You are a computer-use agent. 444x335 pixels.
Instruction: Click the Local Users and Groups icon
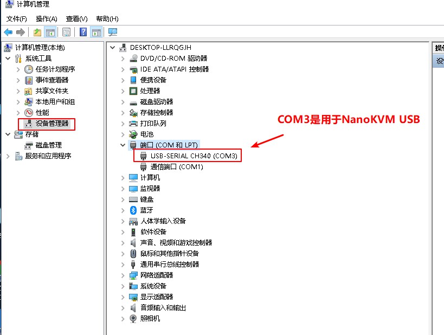point(28,102)
